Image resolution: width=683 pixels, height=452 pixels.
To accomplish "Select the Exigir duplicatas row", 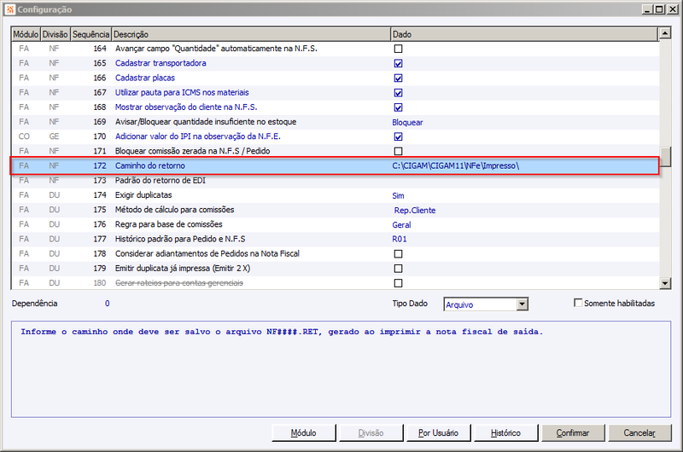I will [x=335, y=195].
